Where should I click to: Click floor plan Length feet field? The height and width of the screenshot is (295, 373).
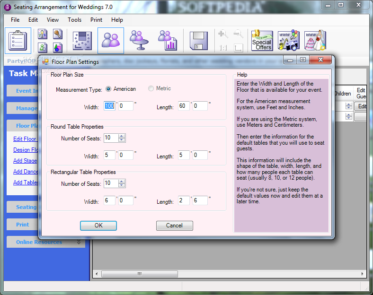pyautogui.click(x=184, y=106)
